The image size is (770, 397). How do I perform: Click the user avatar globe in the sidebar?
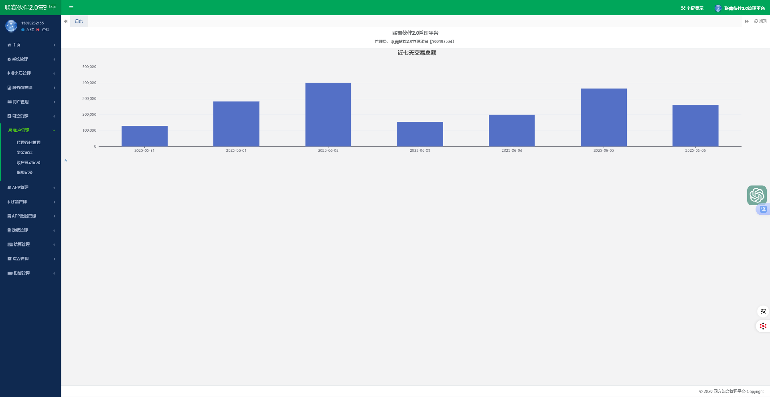(x=11, y=26)
